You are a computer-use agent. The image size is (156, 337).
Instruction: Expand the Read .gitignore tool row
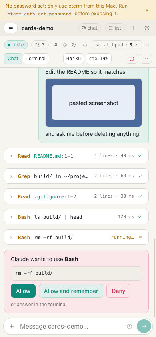(76, 196)
